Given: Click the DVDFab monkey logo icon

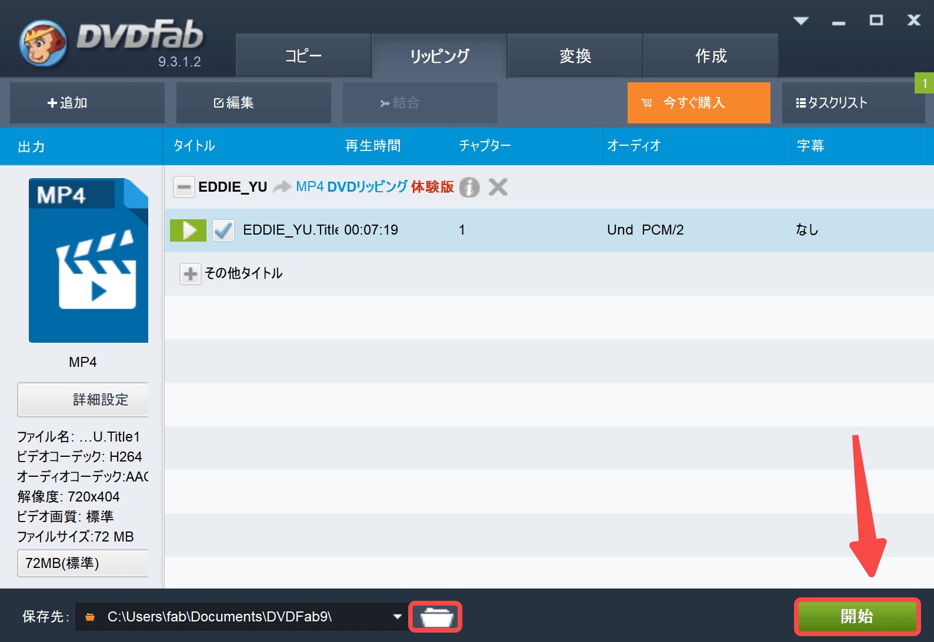Looking at the screenshot, I should [43, 43].
